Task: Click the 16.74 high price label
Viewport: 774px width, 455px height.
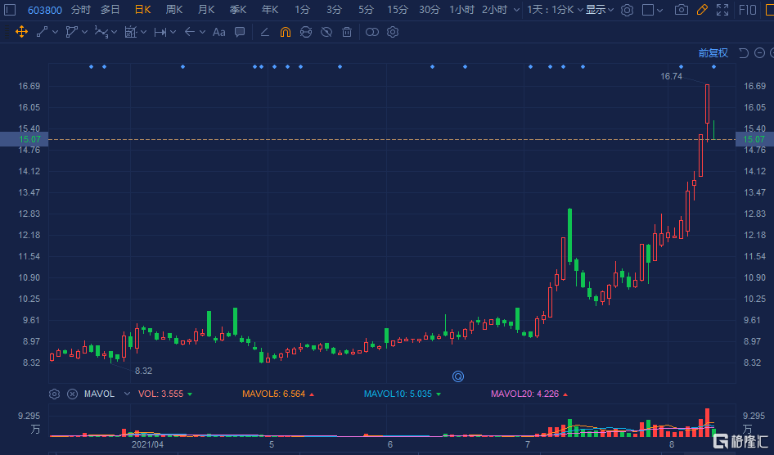Action: pyautogui.click(x=672, y=76)
